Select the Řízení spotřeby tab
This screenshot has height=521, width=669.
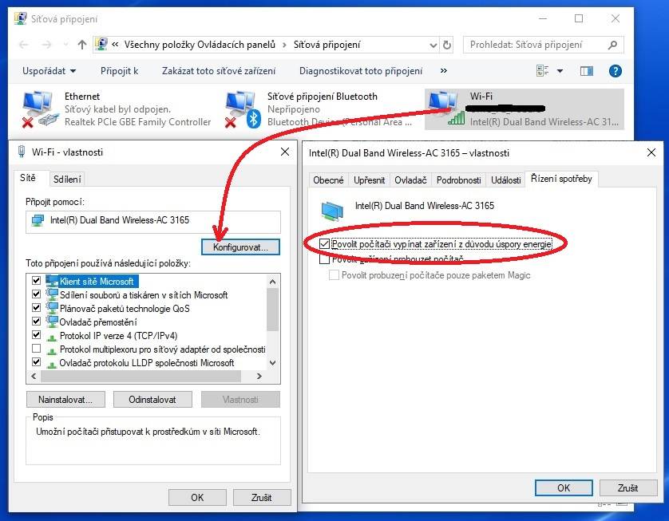(x=561, y=179)
